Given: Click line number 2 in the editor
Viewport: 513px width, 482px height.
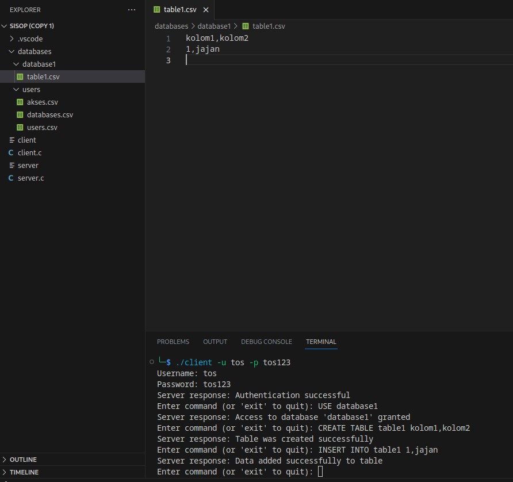Looking at the screenshot, I should (x=168, y=49).
